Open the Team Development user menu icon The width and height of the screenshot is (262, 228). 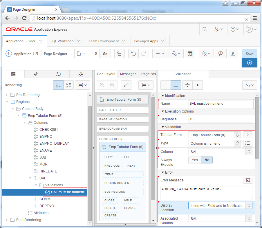pos(206,54)
